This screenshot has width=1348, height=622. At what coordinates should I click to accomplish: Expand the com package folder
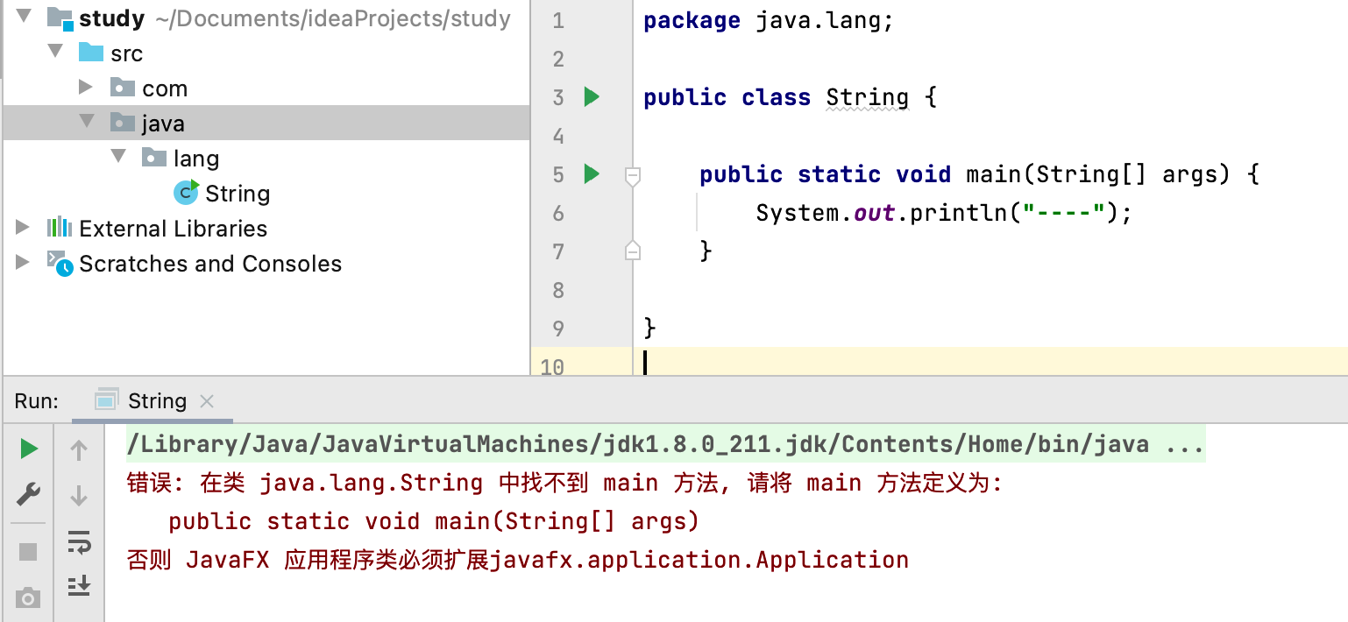85,87
